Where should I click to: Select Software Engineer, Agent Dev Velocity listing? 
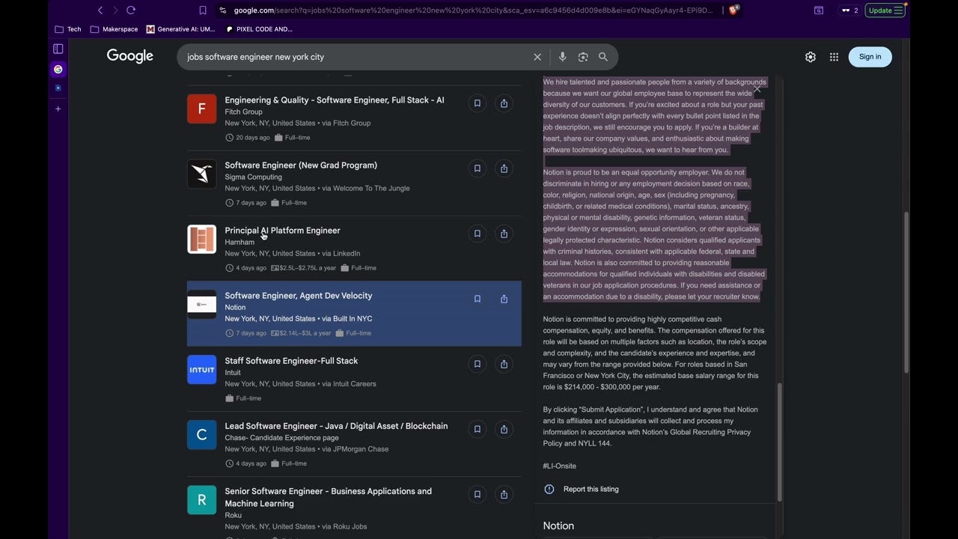[299, 296]
